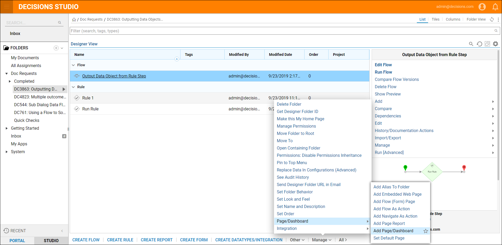Open the Columns view tab

[x=453, y=19]
